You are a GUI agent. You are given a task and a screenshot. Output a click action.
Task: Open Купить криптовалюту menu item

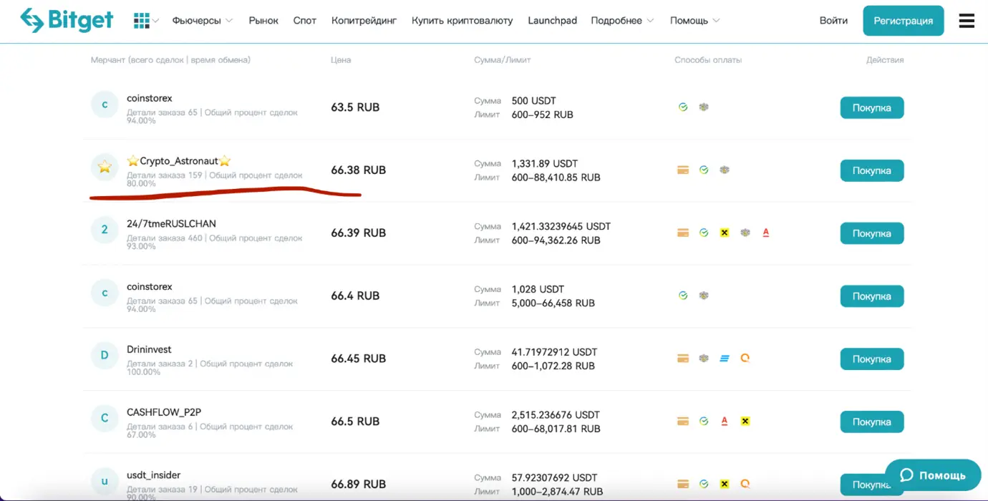(x=462, y=21)
